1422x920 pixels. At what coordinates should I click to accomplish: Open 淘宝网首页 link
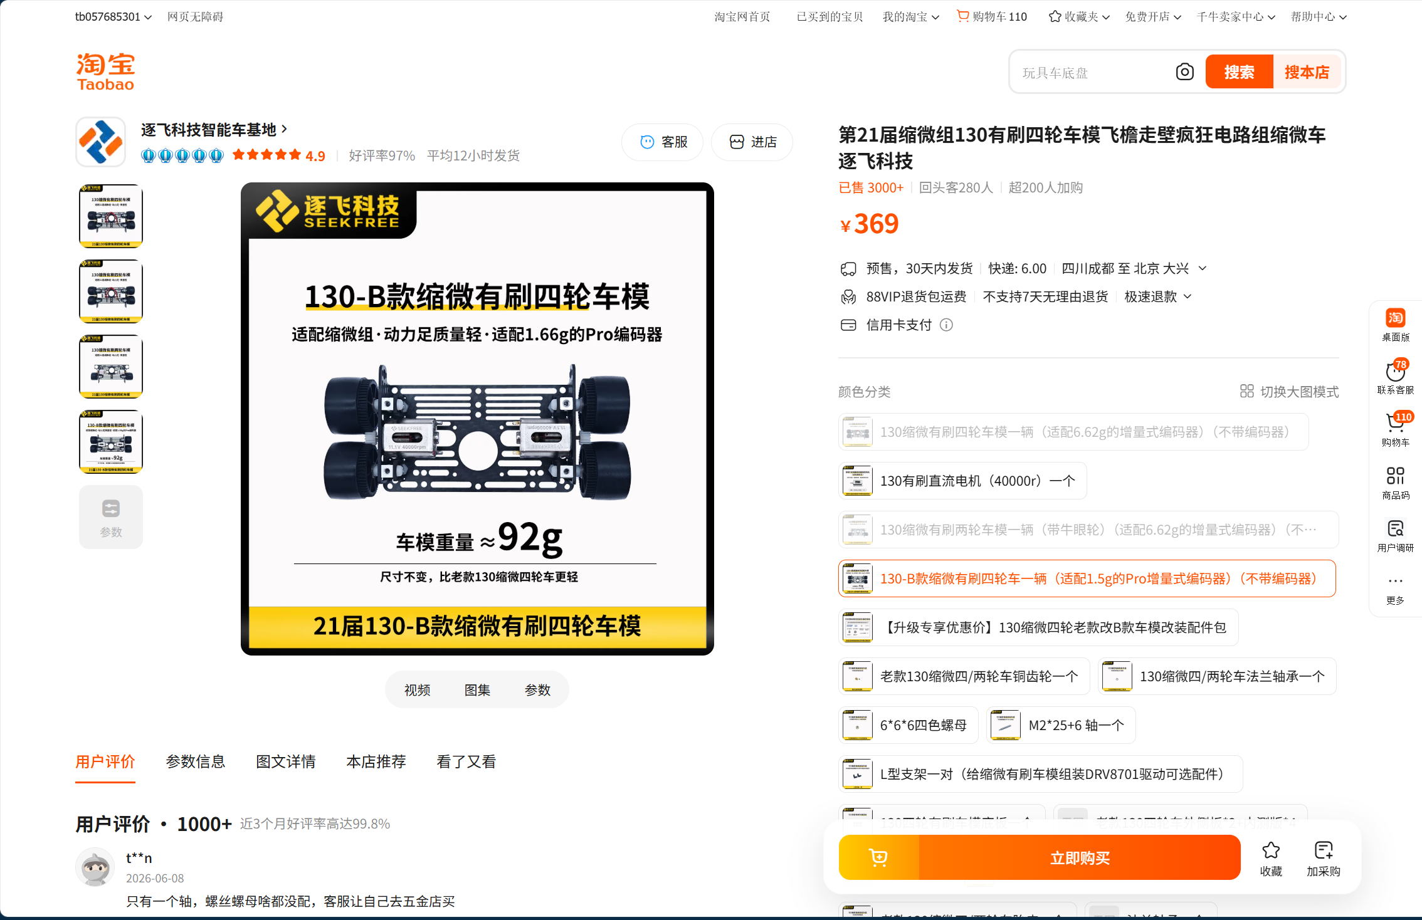[742, 16]
